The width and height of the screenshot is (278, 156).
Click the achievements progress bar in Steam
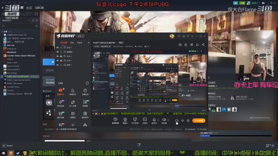pyautogui.click(x=236, y=136)
